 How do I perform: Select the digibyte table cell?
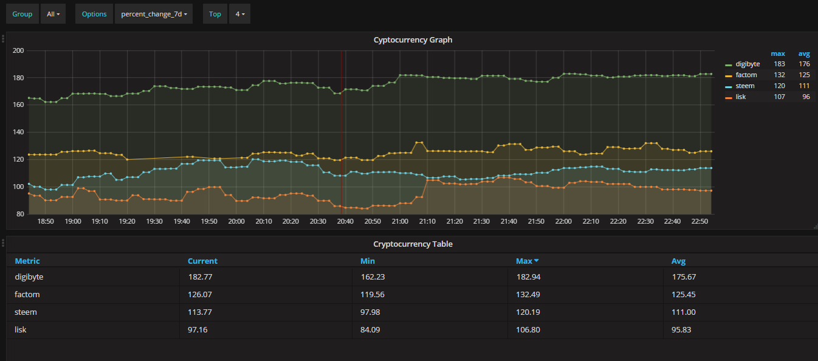(94, 277)
